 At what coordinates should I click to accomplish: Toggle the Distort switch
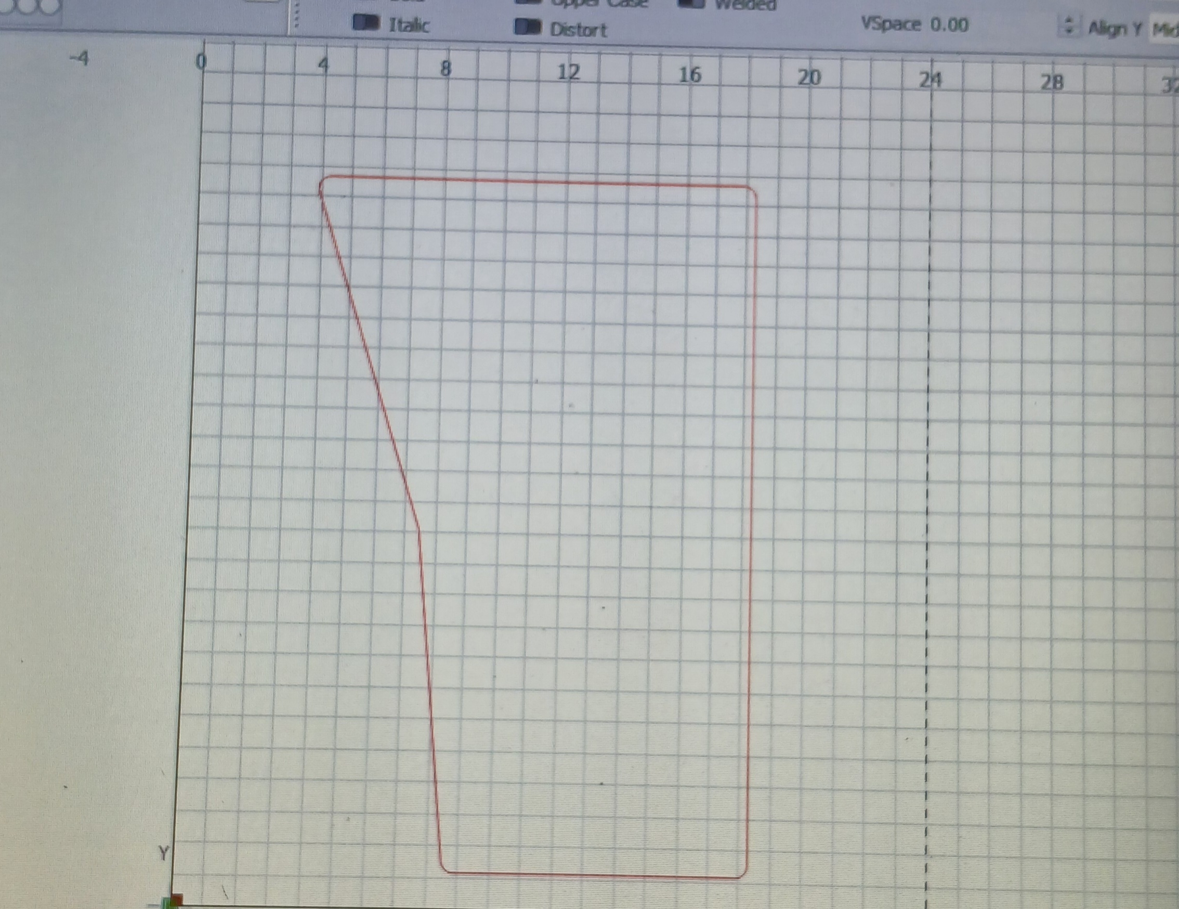coord(528,27)
